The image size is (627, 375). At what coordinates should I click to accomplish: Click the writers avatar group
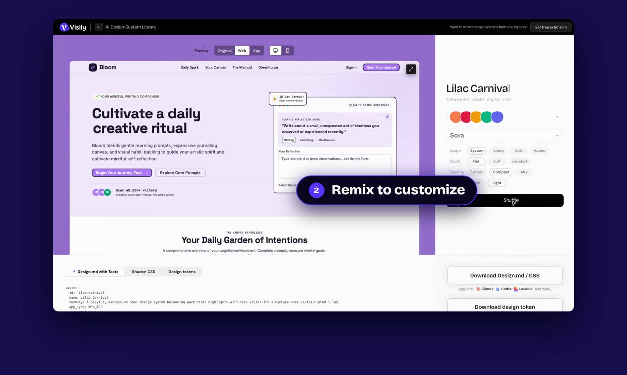point(102,192)
